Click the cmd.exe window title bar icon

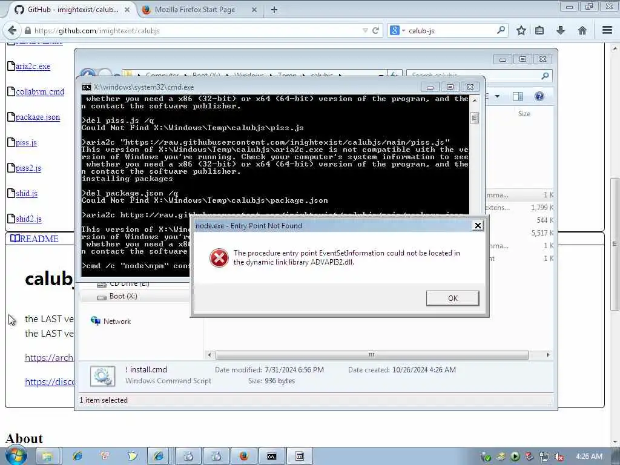click(86, 87)
